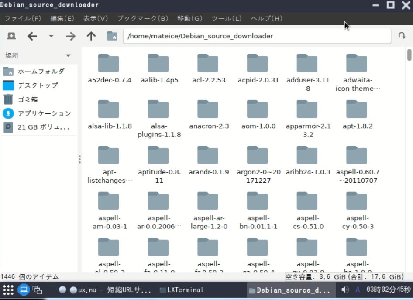Click the 1446 個のアイテム status text
The image size is (413, 300).
[x=30, y=276]
